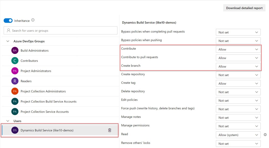Screen dimensions: 269x148
Task: Select the Project Administrators group
Action: pos(36,71)
